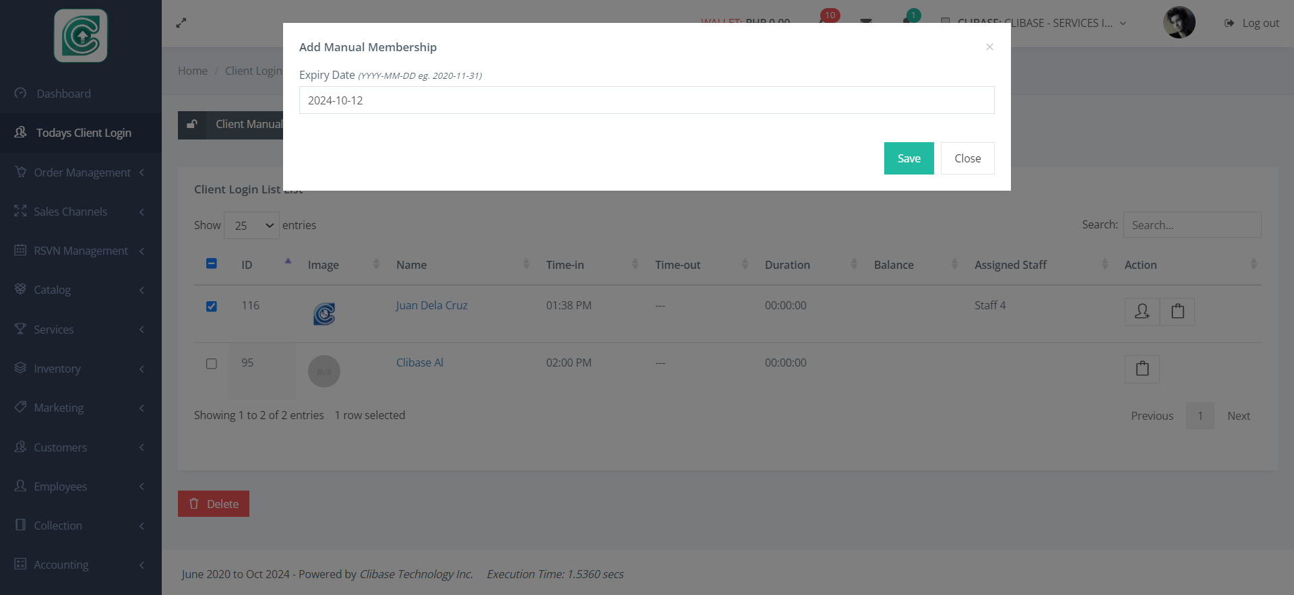Click the clipboard icon in row 116
Viewport: 1294px width, 595px height.
pyautogui.click(x=1177, y=311)
